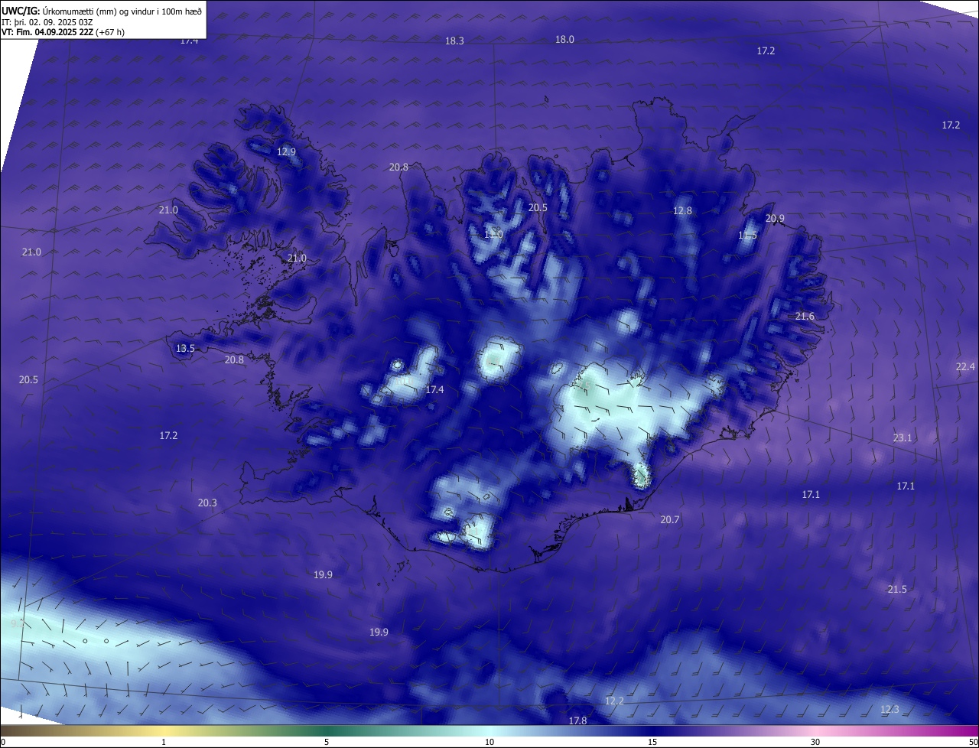Viewport: 979px width, 748px height.
Task: Click the color scale tick label 50
Action: (973, 742)
